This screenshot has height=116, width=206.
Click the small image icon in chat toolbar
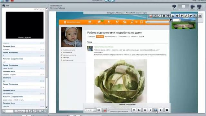point(38,111)
